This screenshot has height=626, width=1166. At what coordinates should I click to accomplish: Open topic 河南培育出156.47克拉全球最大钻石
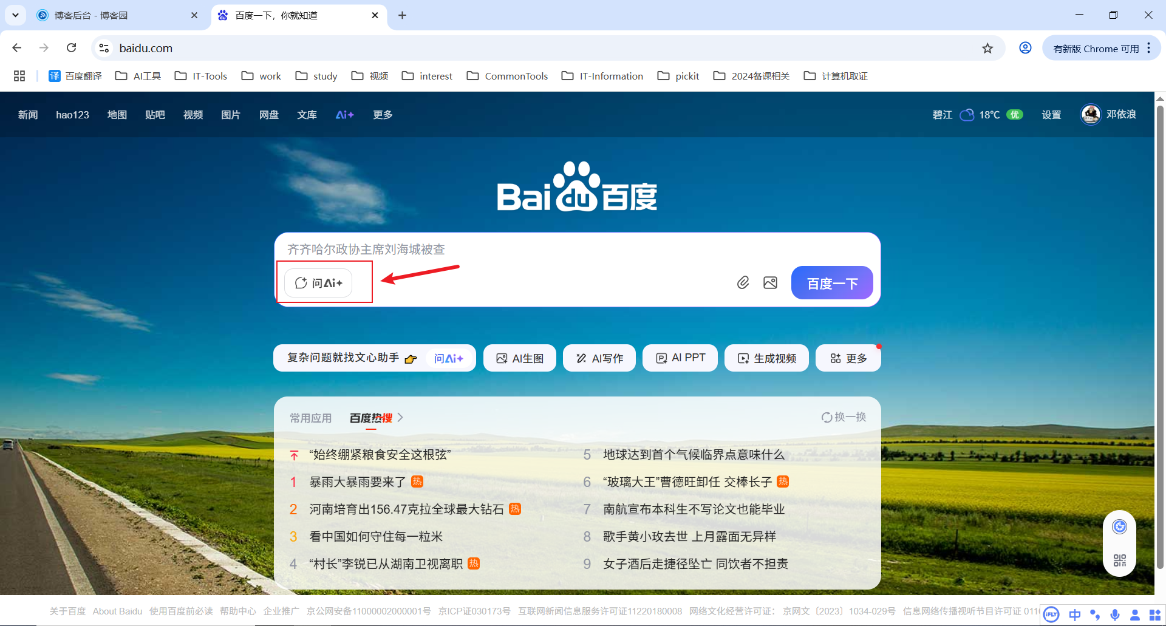(407, 509)
